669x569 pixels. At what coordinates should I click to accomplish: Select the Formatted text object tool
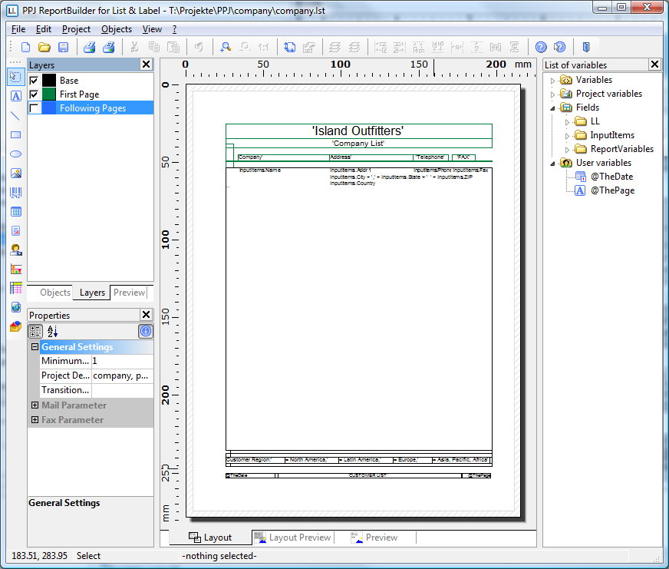[16, 230]
